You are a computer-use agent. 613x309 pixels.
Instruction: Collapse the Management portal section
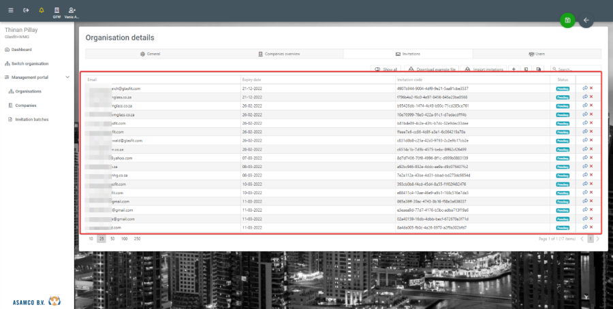[x=67, y=78]
